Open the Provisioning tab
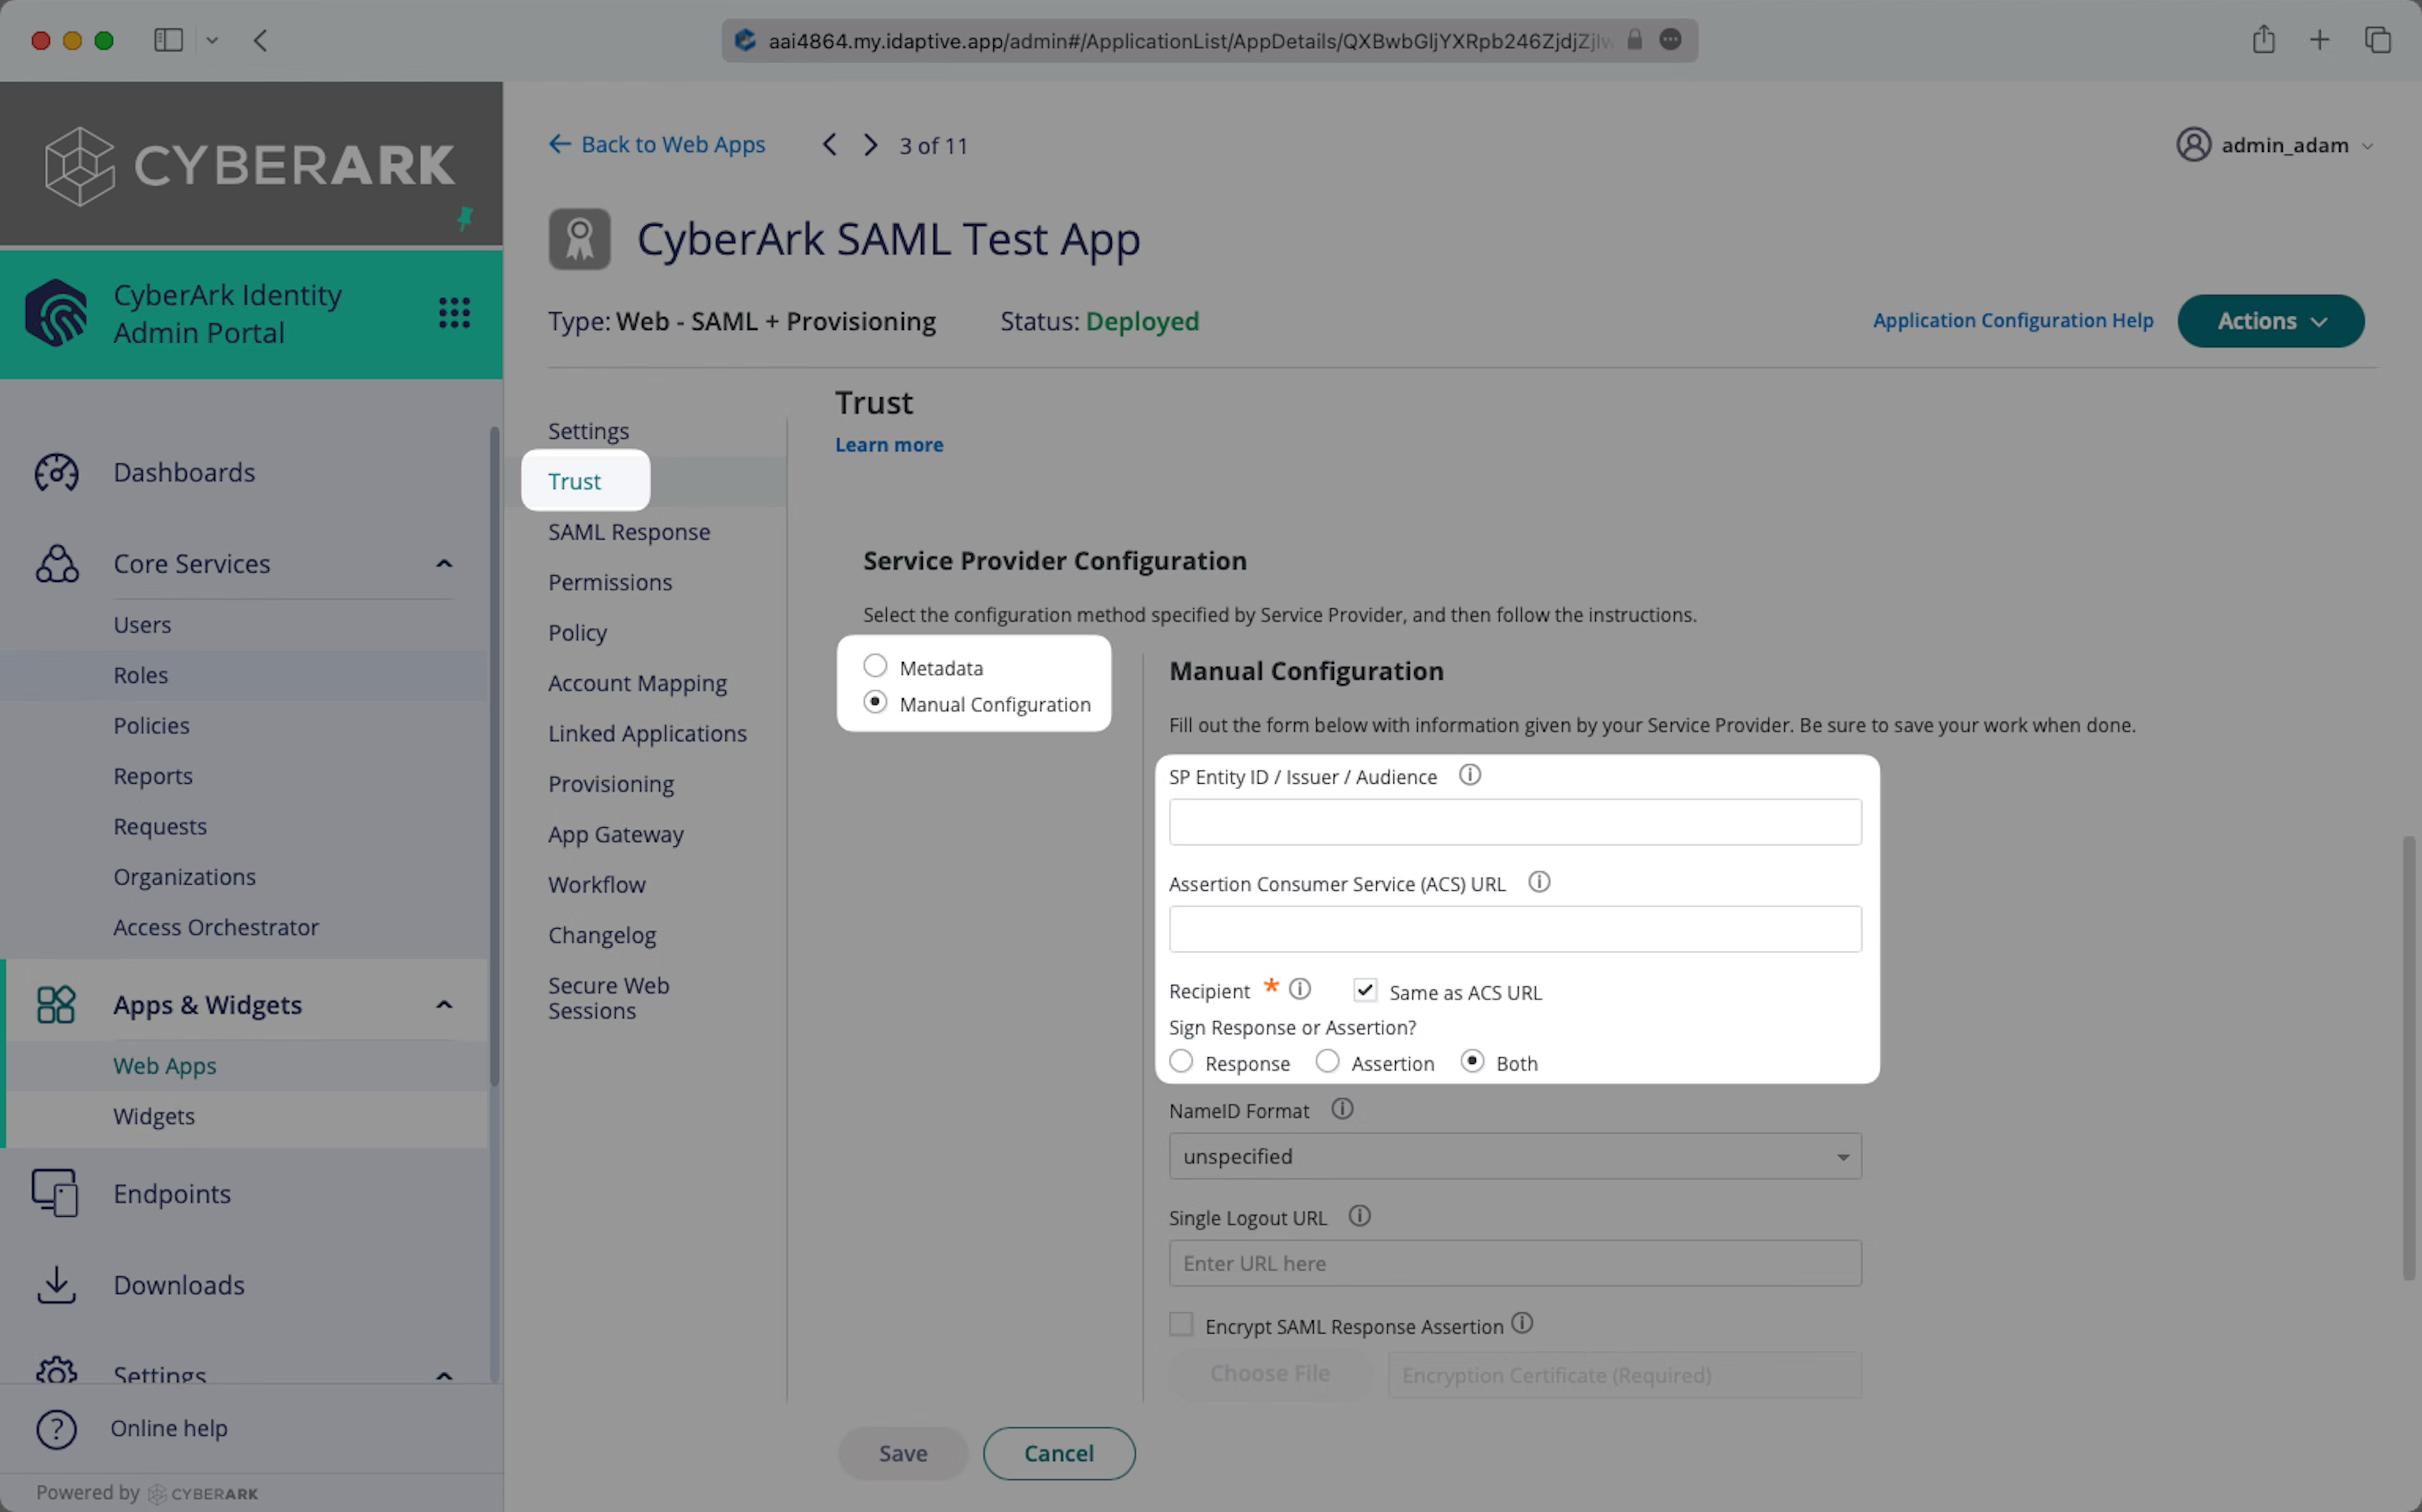Image resolution: width=2422 pixels, height=1512 pixels. pyautogui.click(x=611, y=784)
